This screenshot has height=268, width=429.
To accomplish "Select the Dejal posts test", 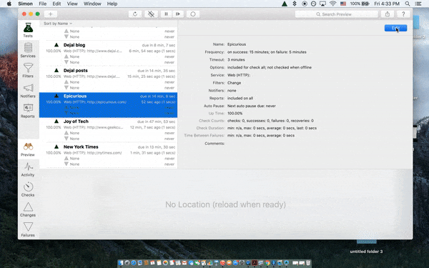I will [x=109, y=79].
